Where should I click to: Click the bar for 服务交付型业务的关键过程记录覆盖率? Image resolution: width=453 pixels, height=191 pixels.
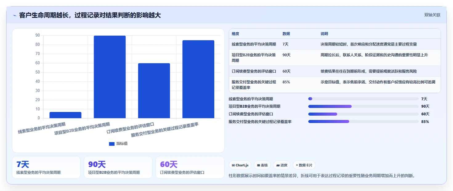[x=198, y=79]
